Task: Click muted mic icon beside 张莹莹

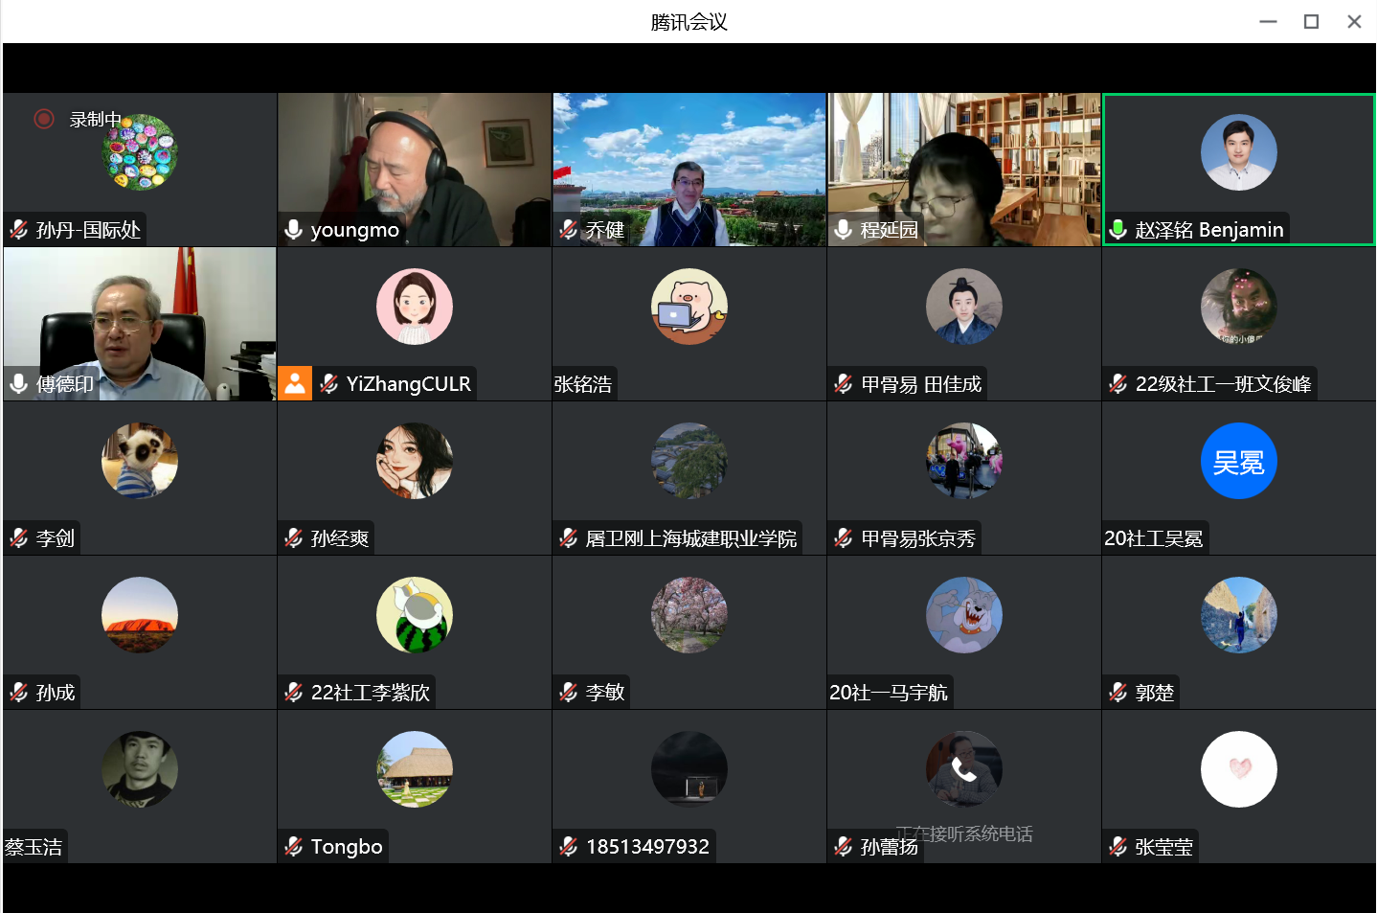Action: (1118, 847)
